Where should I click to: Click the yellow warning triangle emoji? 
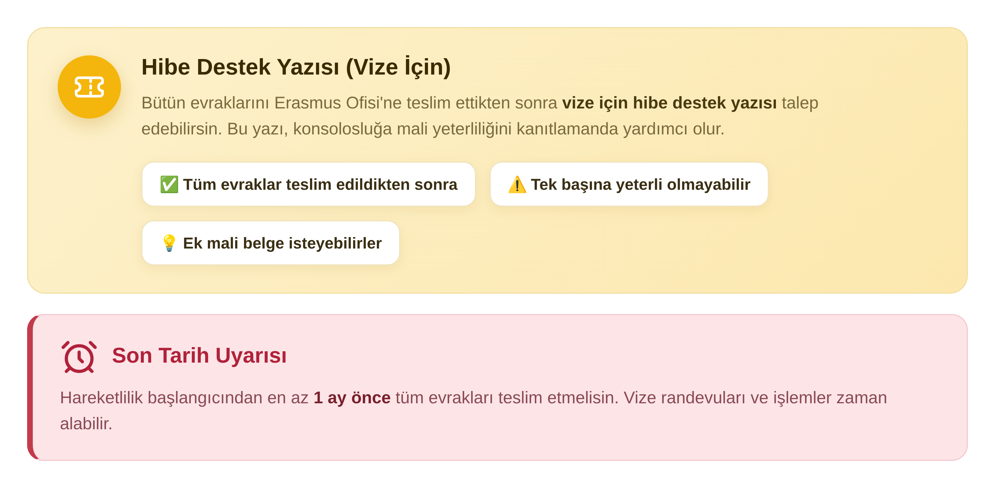(517, 184)
